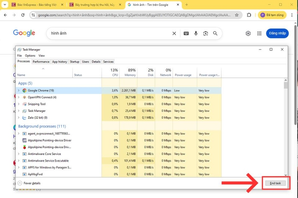Collapse view with Fewer details
Viewport: 298px width, 198px height.
point(29,183)
